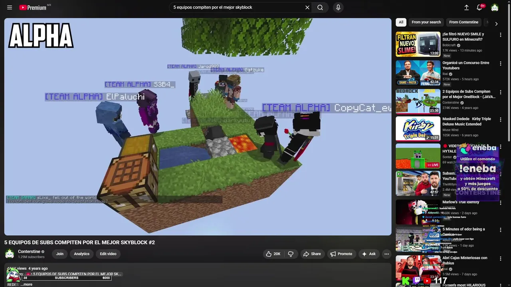This screenshot has width=511, height=287.
Task: Click the video player area
Action: coord(198,127)
